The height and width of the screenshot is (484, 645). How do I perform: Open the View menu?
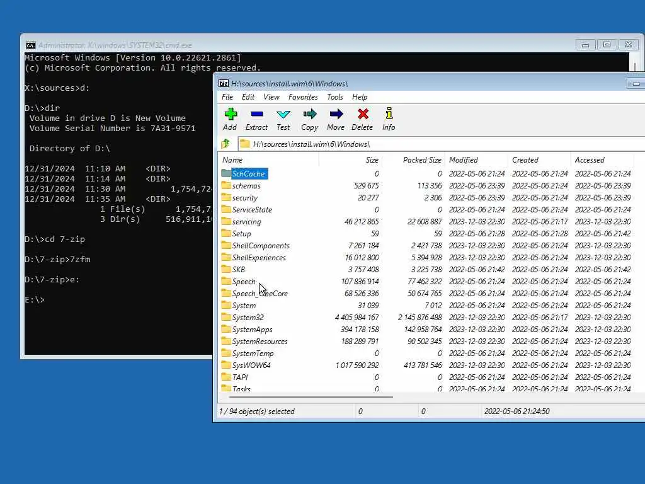click(x=271, y=97)
